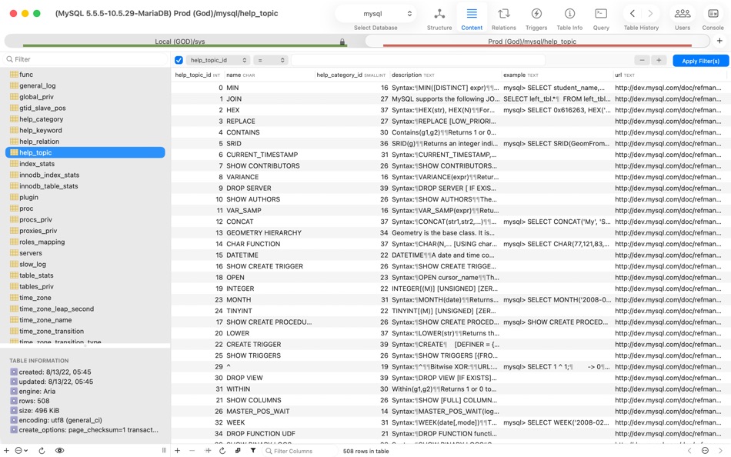Add a new connection tab
The height and width of the screenshot is (457, 731).
pyautogui.click(x=719, y=41)
